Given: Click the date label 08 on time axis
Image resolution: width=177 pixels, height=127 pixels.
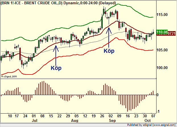Looking at the screenshot, I should (42, 116).
